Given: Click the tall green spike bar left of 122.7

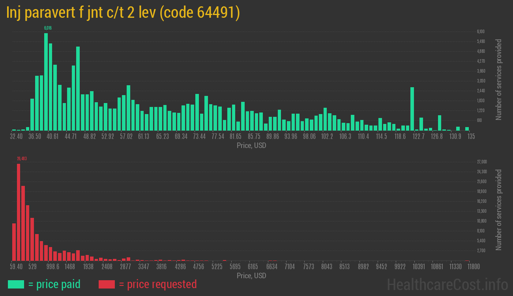Looking at the screenshot, I should 412,109.
